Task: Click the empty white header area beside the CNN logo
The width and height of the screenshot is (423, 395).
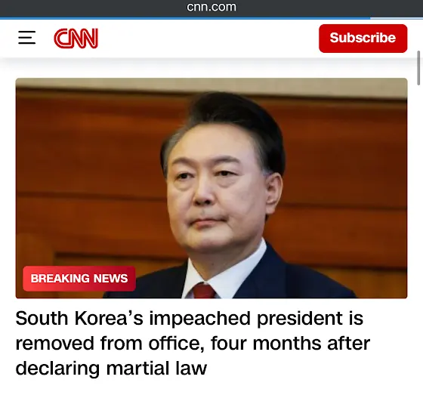Action: [x=208, y=39]
